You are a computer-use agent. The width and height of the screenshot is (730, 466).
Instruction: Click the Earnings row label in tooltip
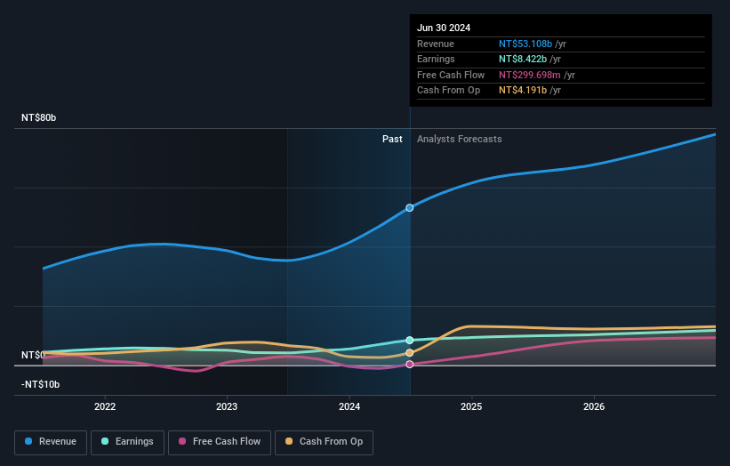tap(436, 59)
